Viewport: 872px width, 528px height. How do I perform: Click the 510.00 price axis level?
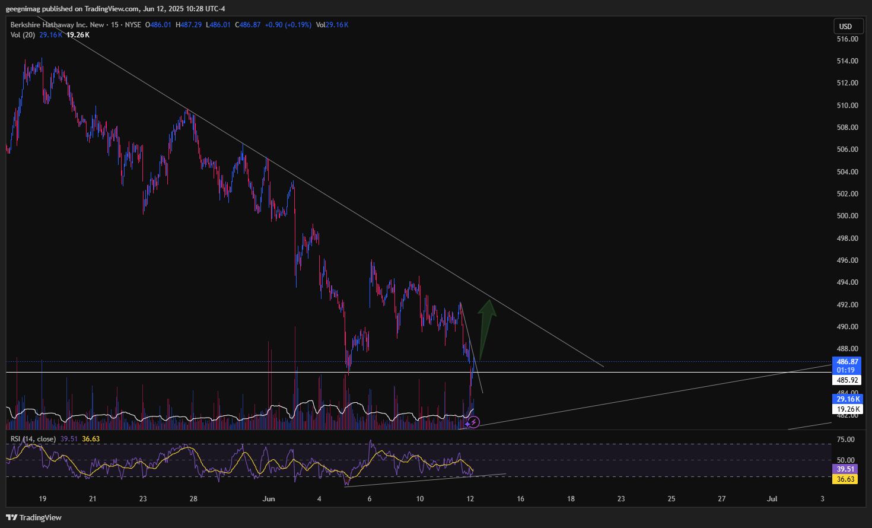click(847, 106)
